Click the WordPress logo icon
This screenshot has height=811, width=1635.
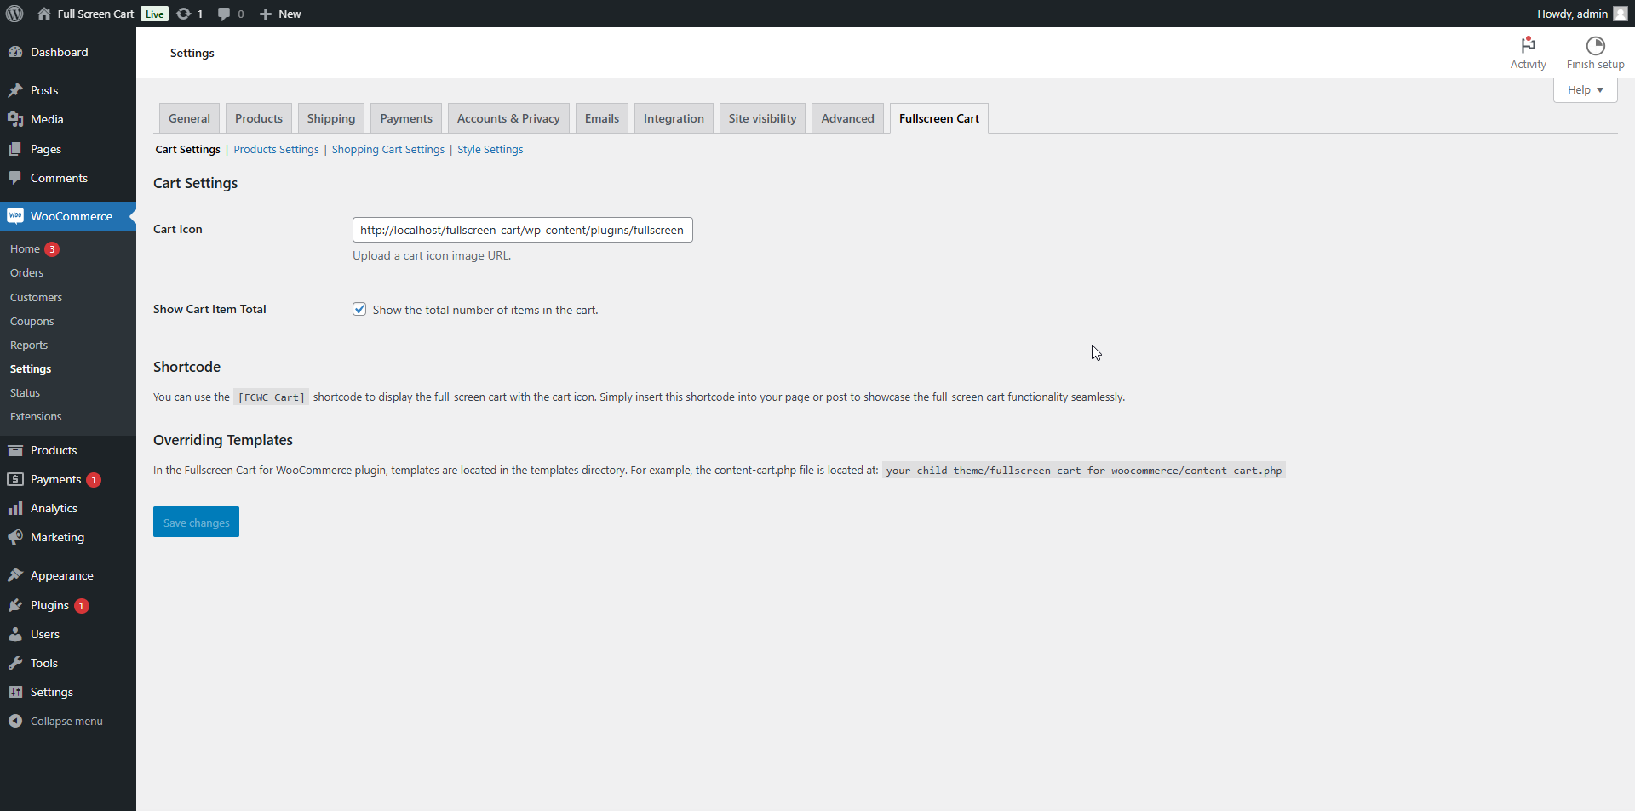pos(14,14)
